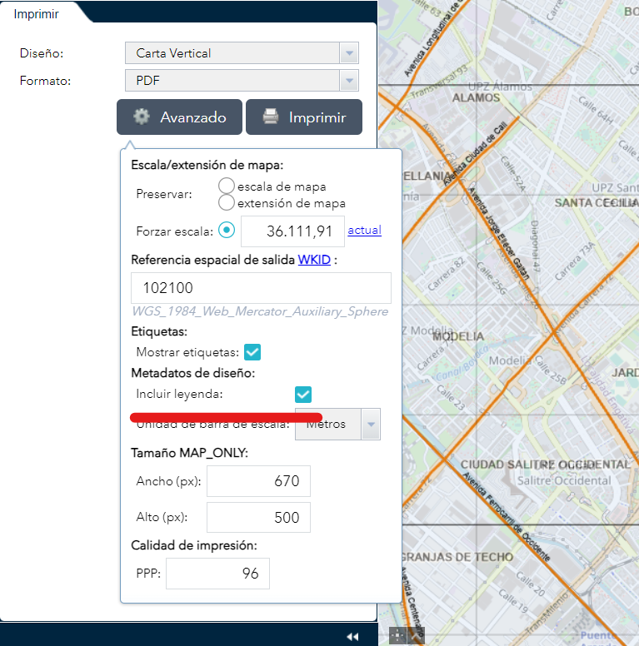Open the Diseño Carta Vertical dropdown
Image resolution: width=639 pixels, height=646 pixels.
click(242, 53)
